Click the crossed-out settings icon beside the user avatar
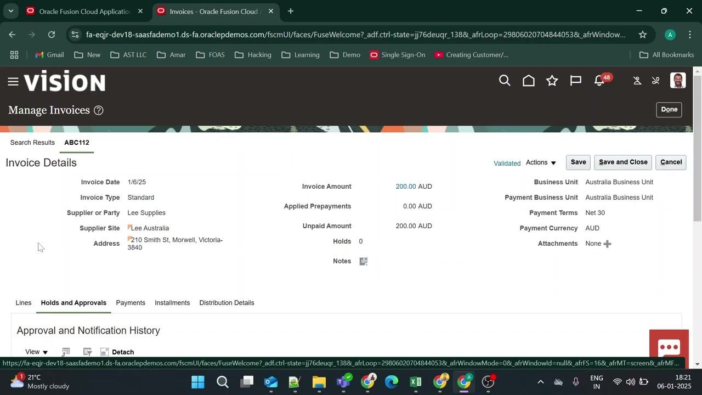This screenshot has height=395, width=702. 655,81
